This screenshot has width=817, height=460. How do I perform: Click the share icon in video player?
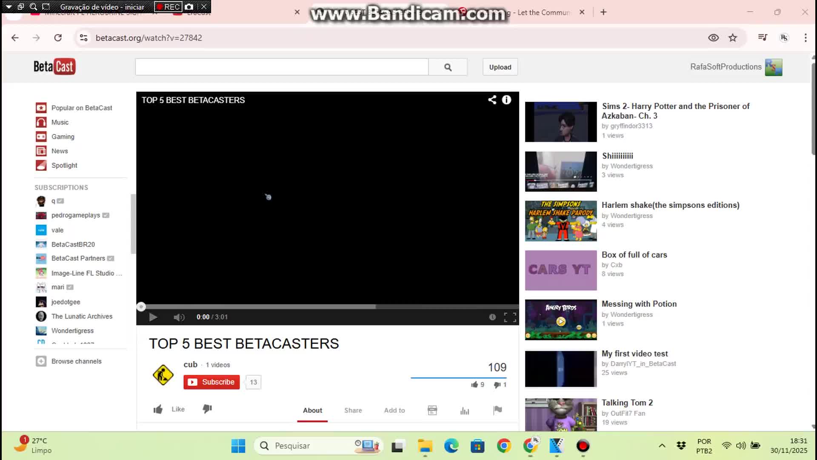[x=492, y=100]
